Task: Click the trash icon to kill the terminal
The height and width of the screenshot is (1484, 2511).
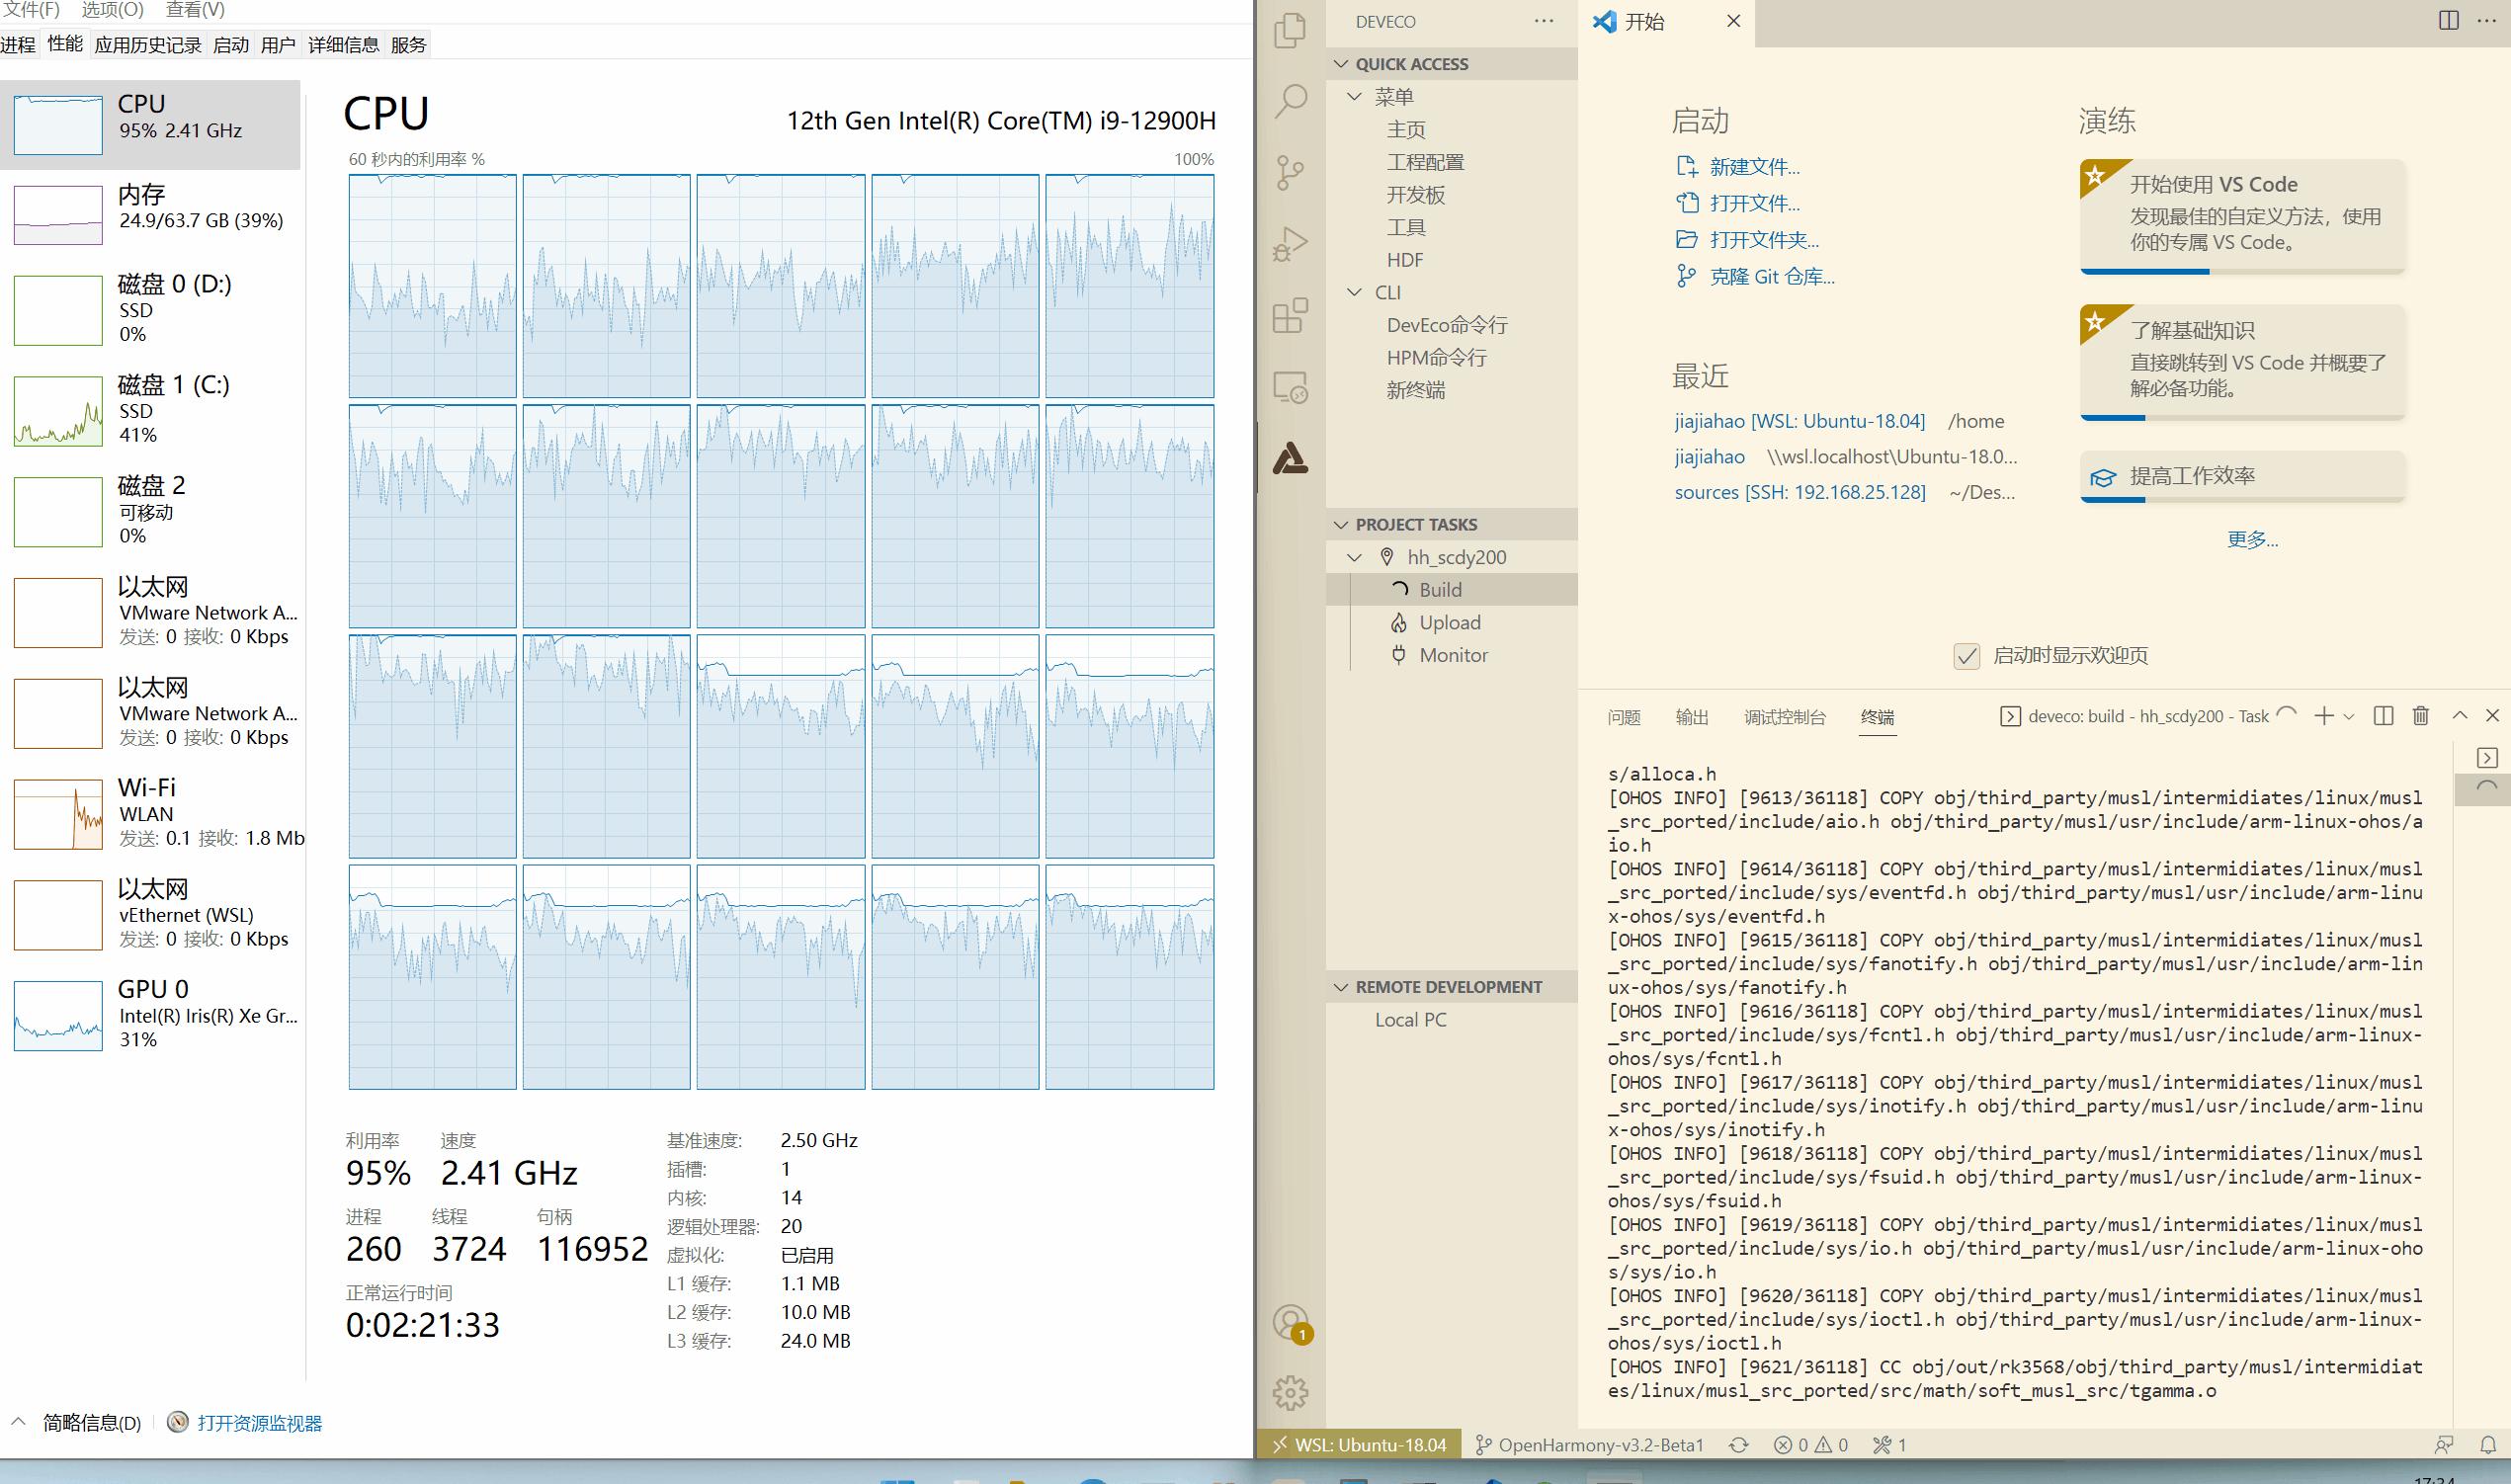Action: tap(2420, 716)
